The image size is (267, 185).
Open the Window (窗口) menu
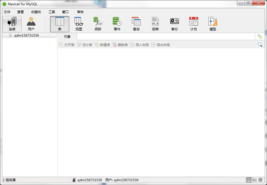coord(65,12)
